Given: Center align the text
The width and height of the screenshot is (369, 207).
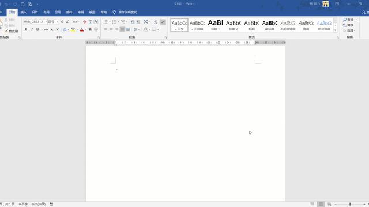Looking at the screenshot, I should [x=111, y=29].
